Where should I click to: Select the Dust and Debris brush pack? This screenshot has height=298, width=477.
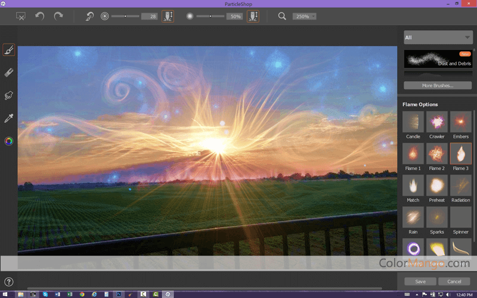438,58
